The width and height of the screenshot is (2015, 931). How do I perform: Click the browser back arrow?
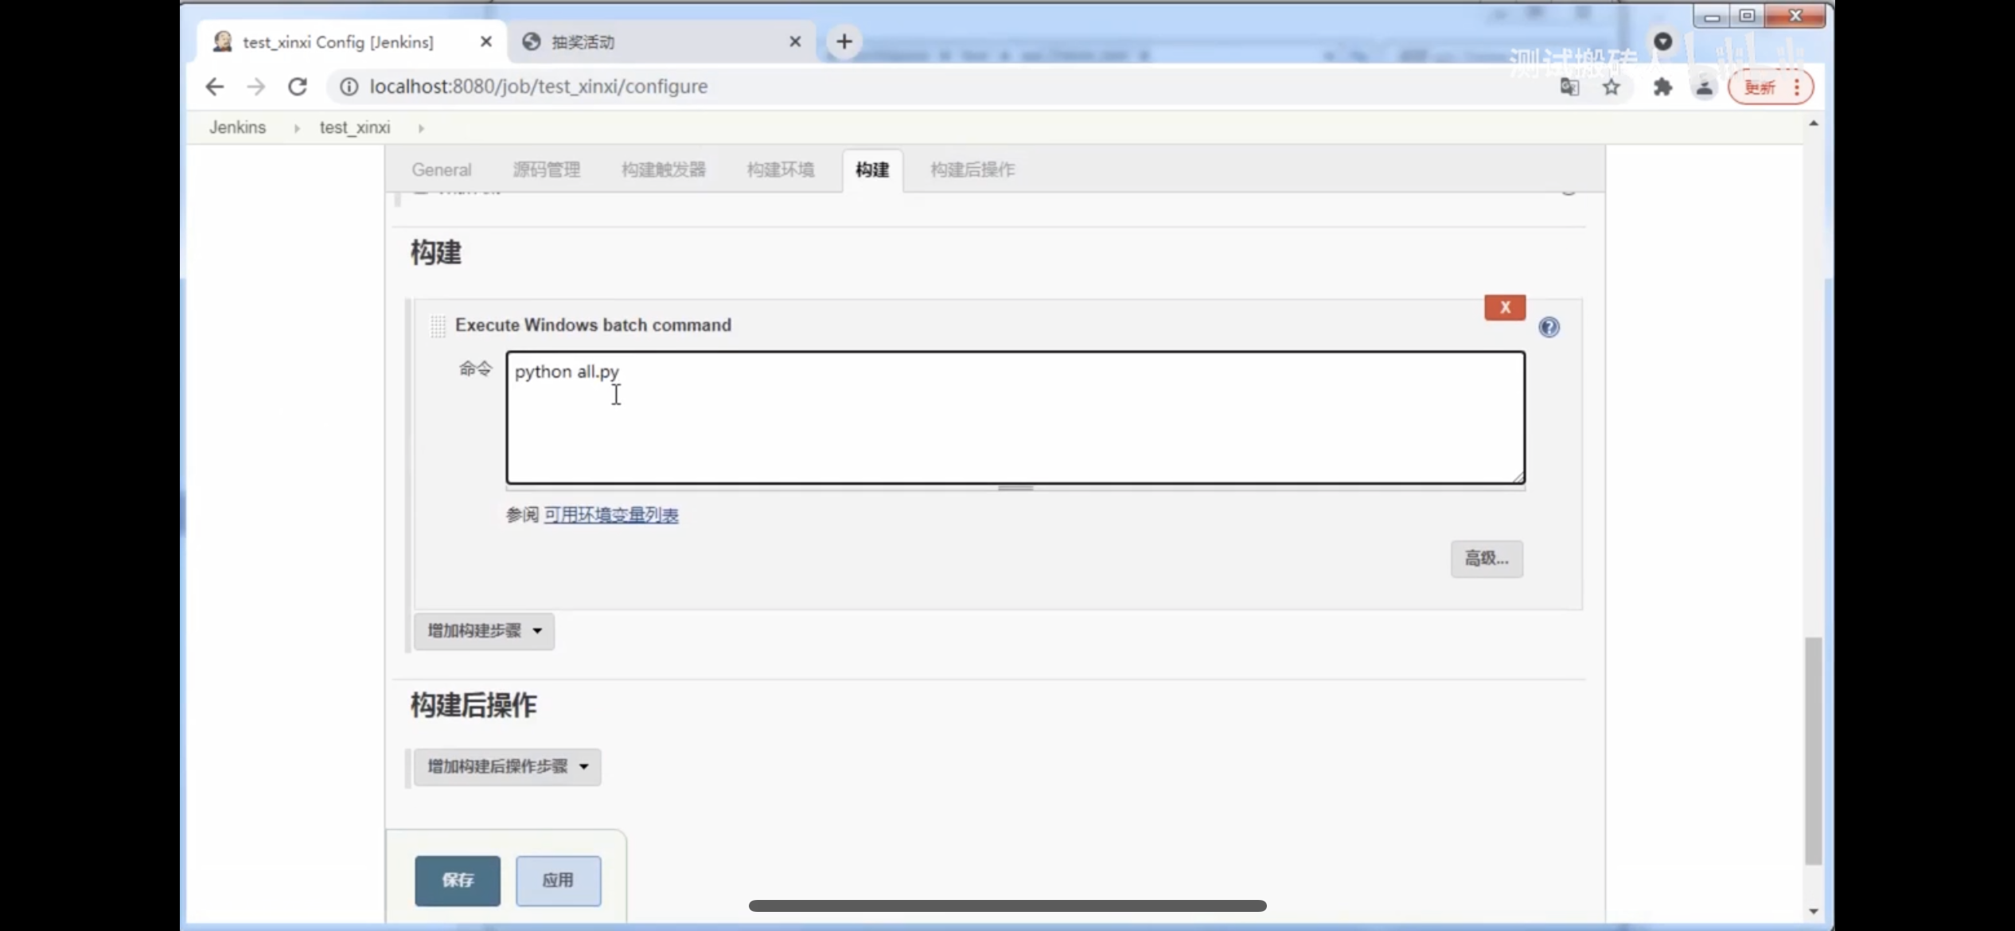(x=215, y=87)
